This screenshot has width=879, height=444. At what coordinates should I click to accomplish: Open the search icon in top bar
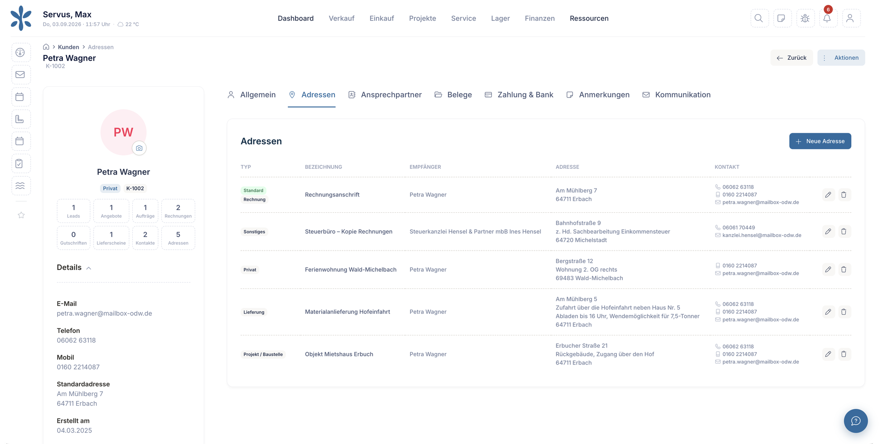click(x=759, y=18)
